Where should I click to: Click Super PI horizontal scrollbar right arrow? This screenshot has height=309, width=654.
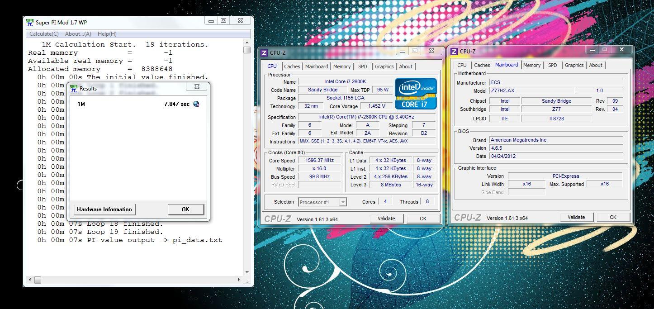point(240,280)
